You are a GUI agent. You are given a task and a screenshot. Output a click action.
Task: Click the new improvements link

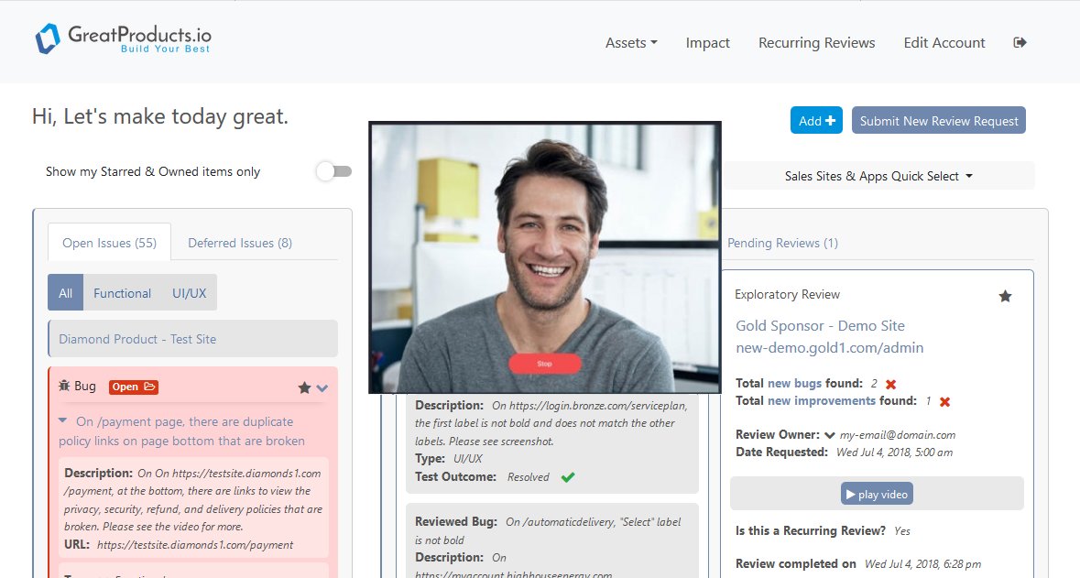tap(822, 401)
